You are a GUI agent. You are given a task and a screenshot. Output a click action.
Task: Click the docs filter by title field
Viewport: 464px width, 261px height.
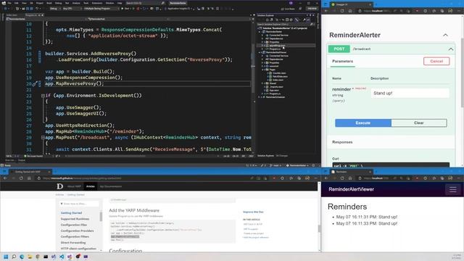pyautogui.click(x=79, y=204)
